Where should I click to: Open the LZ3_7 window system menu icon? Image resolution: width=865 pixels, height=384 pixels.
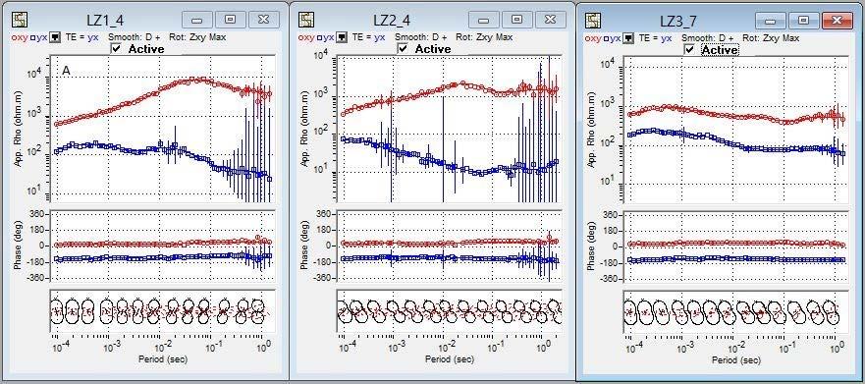click(593, 21)
